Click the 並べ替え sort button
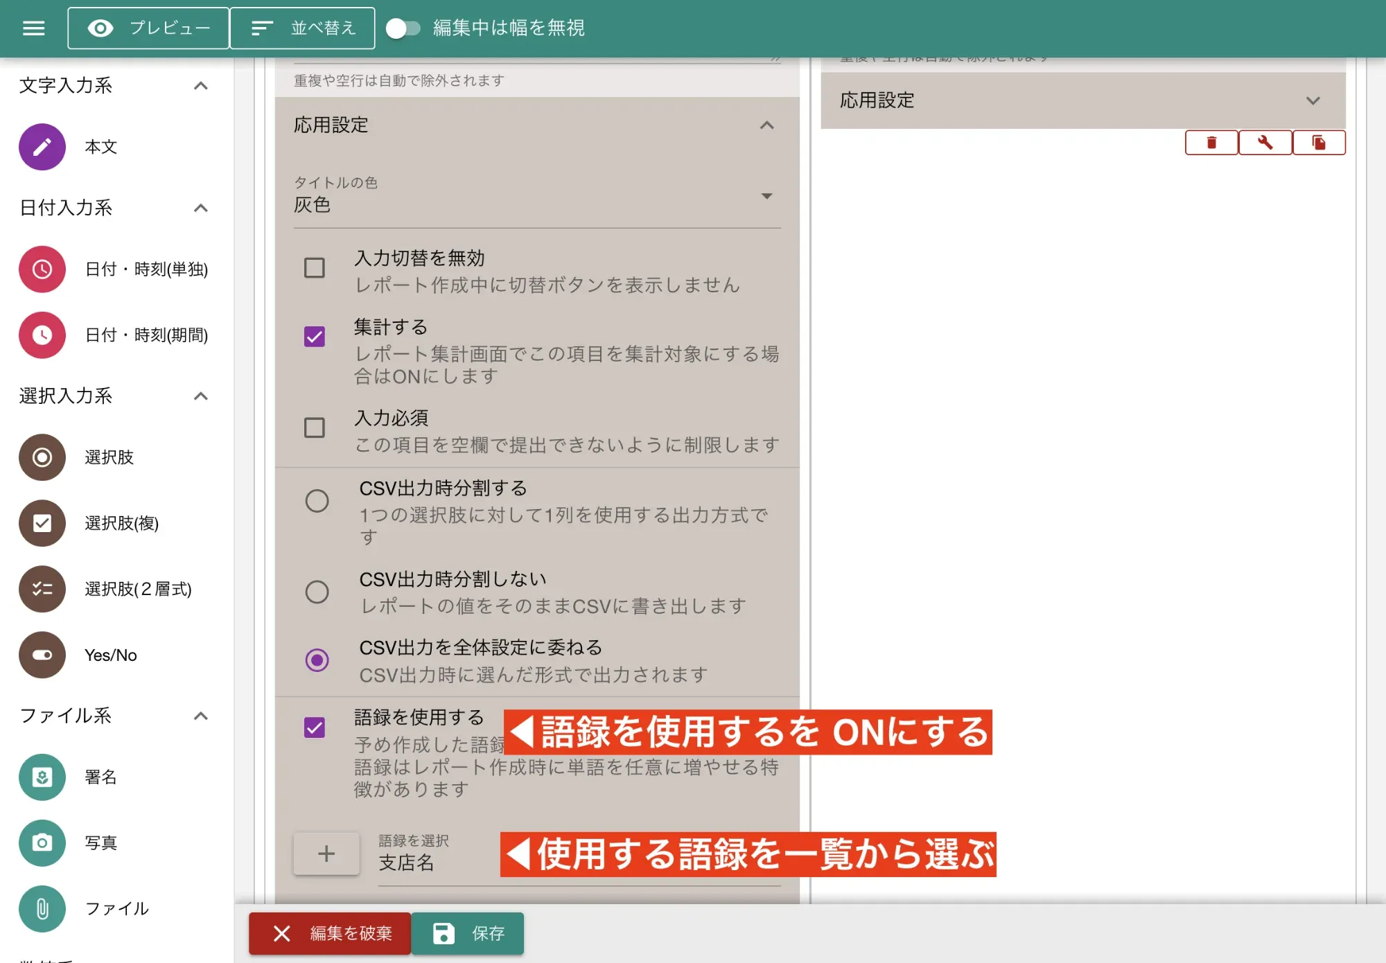This screenshot has height=963, width=1386. (x=302, y=28)
